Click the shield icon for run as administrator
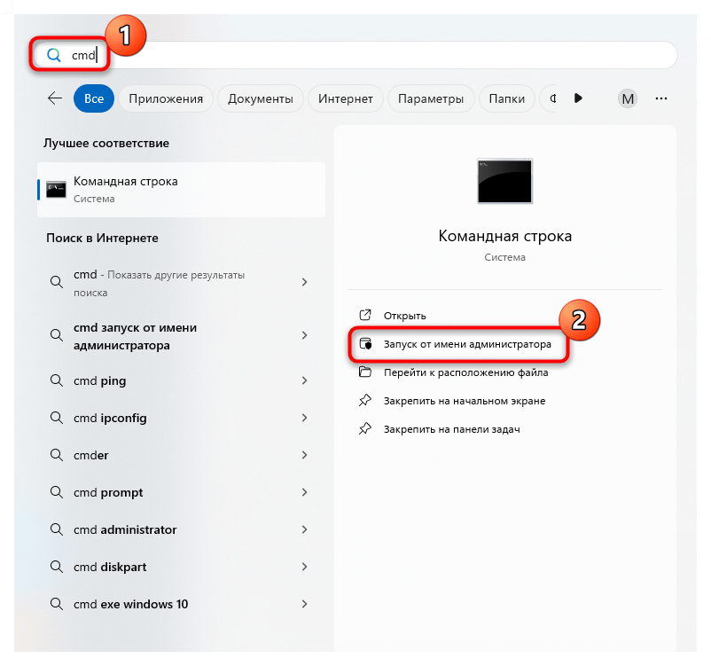The height and width of the screenshot is (666, 711). (365, 343)
